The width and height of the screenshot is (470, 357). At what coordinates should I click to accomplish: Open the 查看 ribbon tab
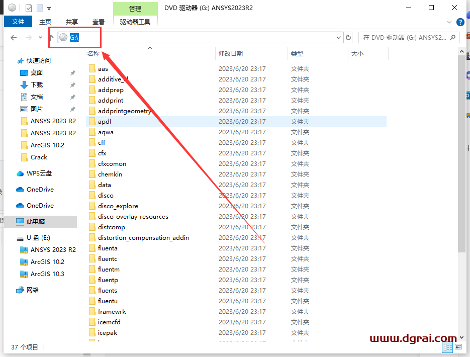[x=99, y=22]
